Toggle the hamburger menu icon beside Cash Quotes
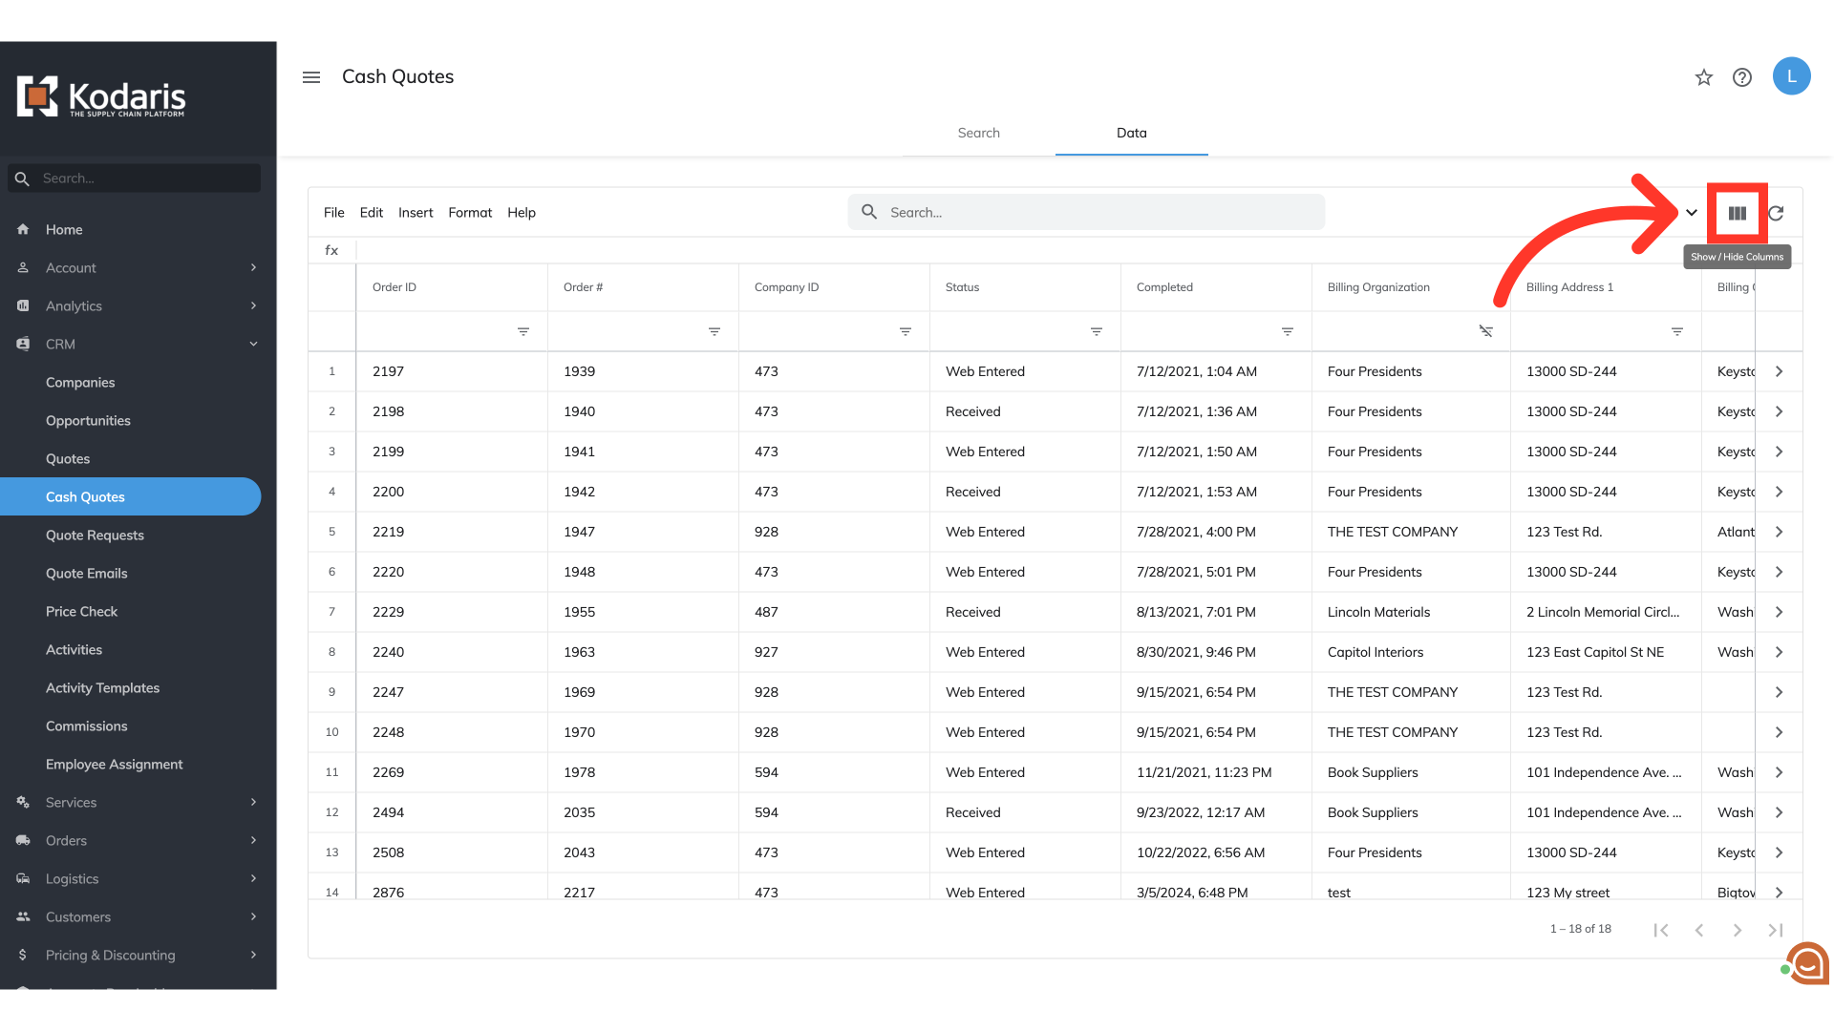This screenshot has width=1834, height=1031. (x=311, y=77)
